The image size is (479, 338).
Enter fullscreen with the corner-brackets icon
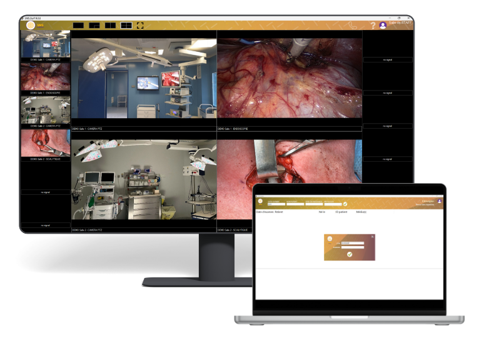pos(140,26)
